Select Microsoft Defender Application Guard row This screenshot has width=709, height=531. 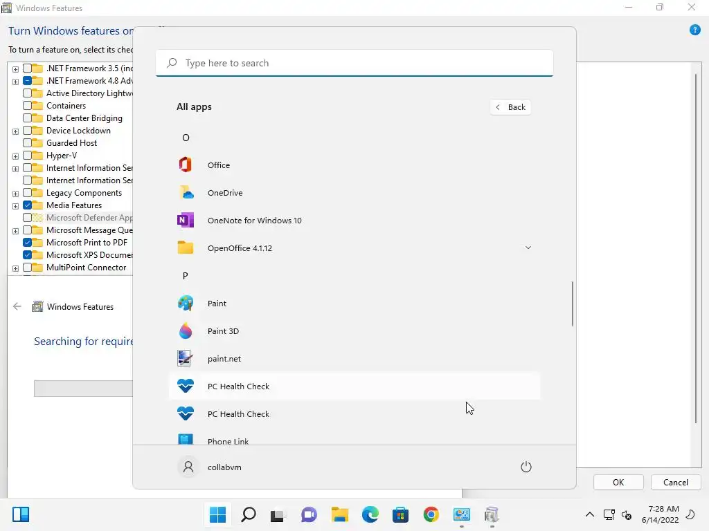[79, 218]
